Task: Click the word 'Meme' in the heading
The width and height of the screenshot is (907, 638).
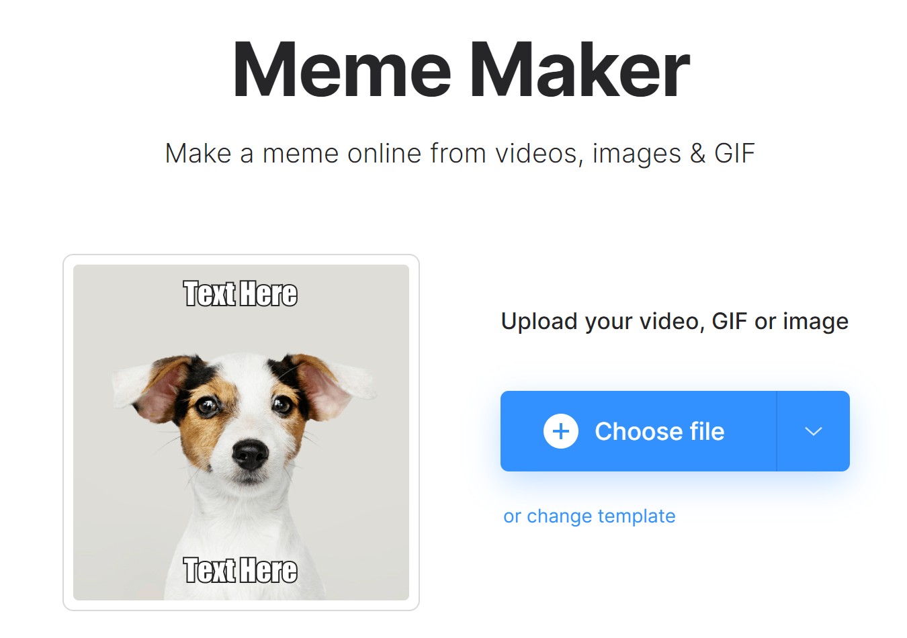Action: click(342, 71)
